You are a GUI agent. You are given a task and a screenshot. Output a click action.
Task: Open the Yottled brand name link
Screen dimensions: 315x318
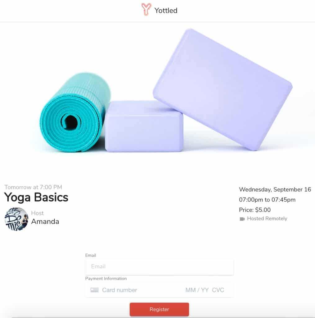pyautogui.click(x=166, y=11)
